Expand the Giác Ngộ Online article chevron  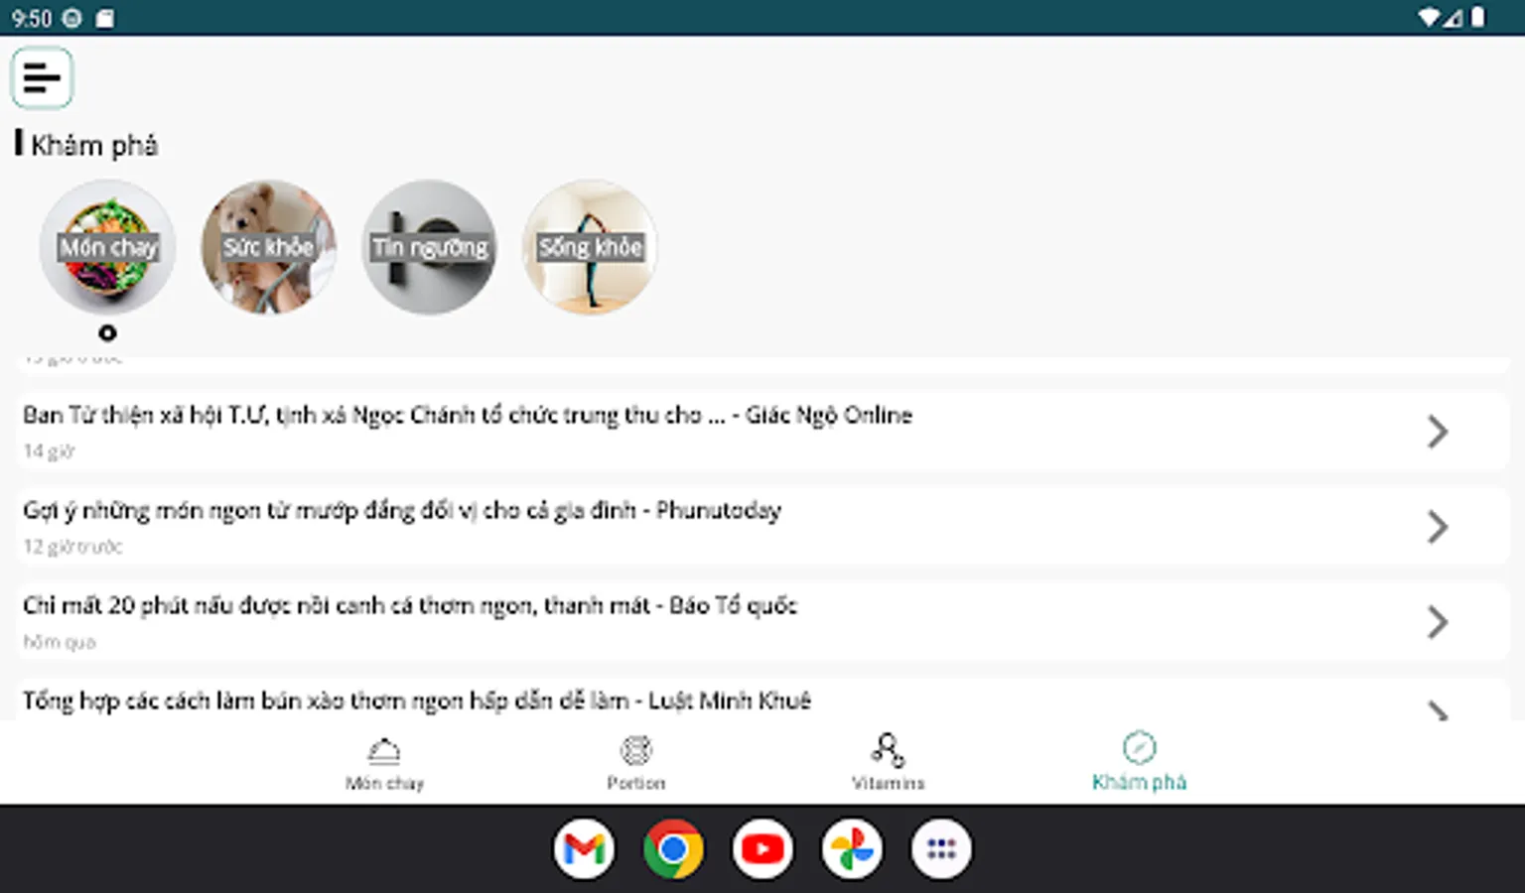(x=1438, y=431)
